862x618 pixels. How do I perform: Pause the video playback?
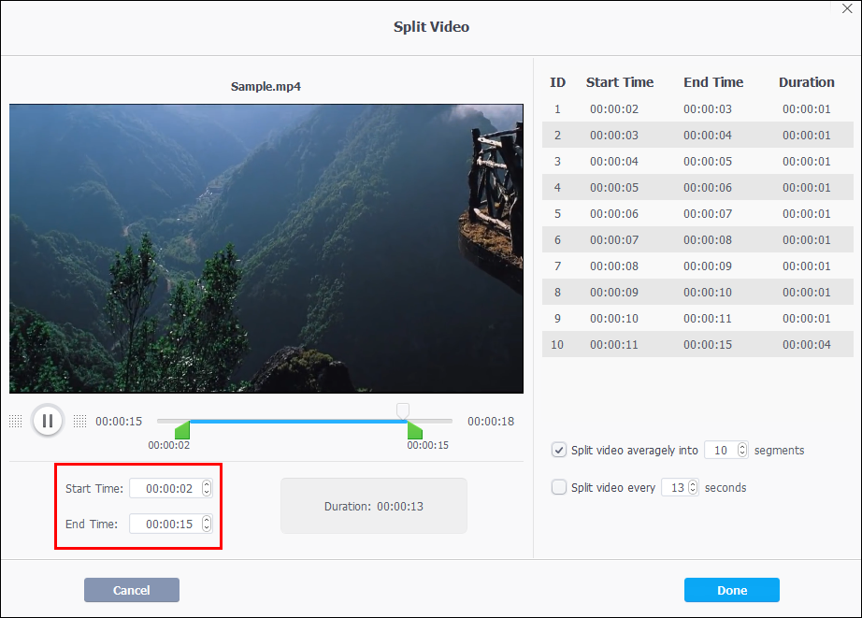click(x=48, y=421)
